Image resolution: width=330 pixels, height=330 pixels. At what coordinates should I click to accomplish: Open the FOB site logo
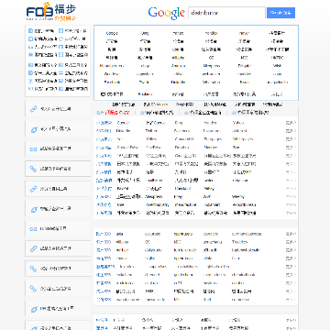click(51, 12)
